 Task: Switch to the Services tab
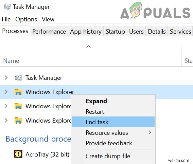tap(180, 32)
